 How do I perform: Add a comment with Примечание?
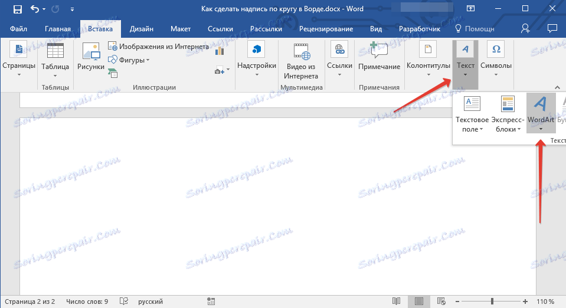[x=379, y=57]
